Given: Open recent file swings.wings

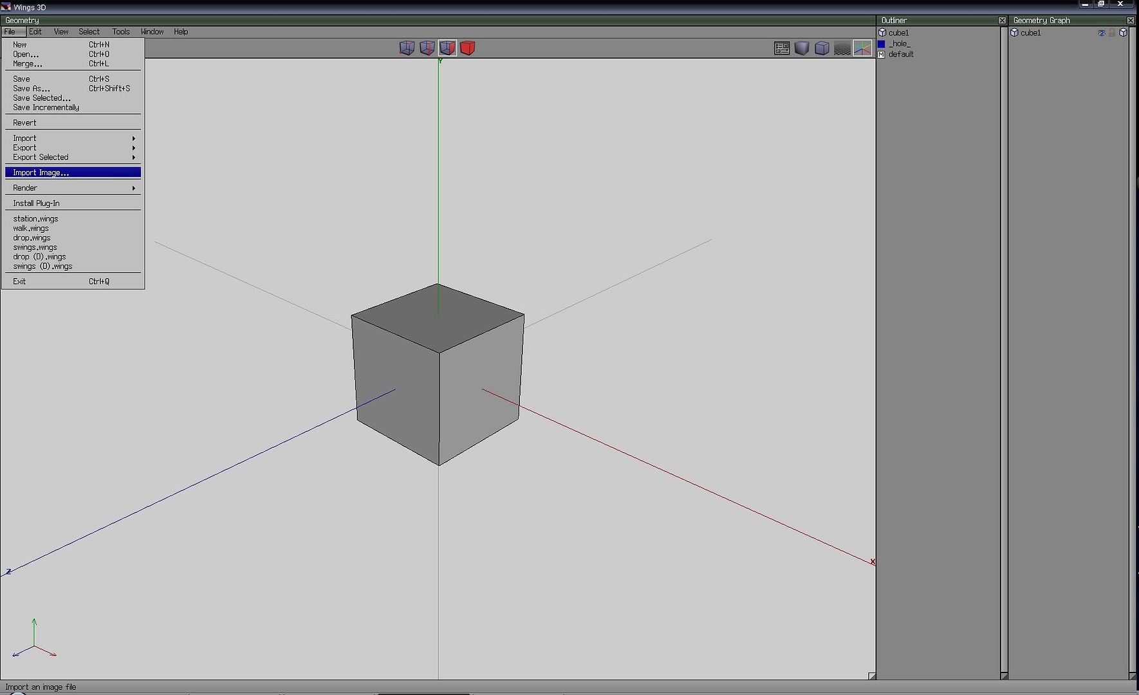Looking at the screenshot, I should tap(73, 247).
